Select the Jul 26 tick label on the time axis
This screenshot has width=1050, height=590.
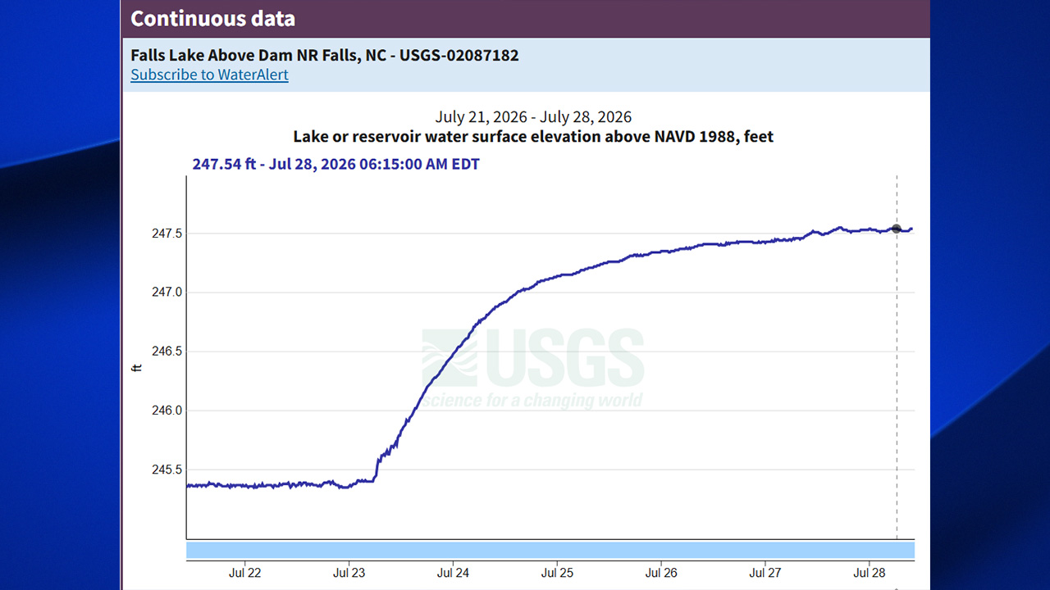click(x=661, y=573)
